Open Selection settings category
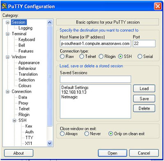The image size is (164, 161). (27, 80)
